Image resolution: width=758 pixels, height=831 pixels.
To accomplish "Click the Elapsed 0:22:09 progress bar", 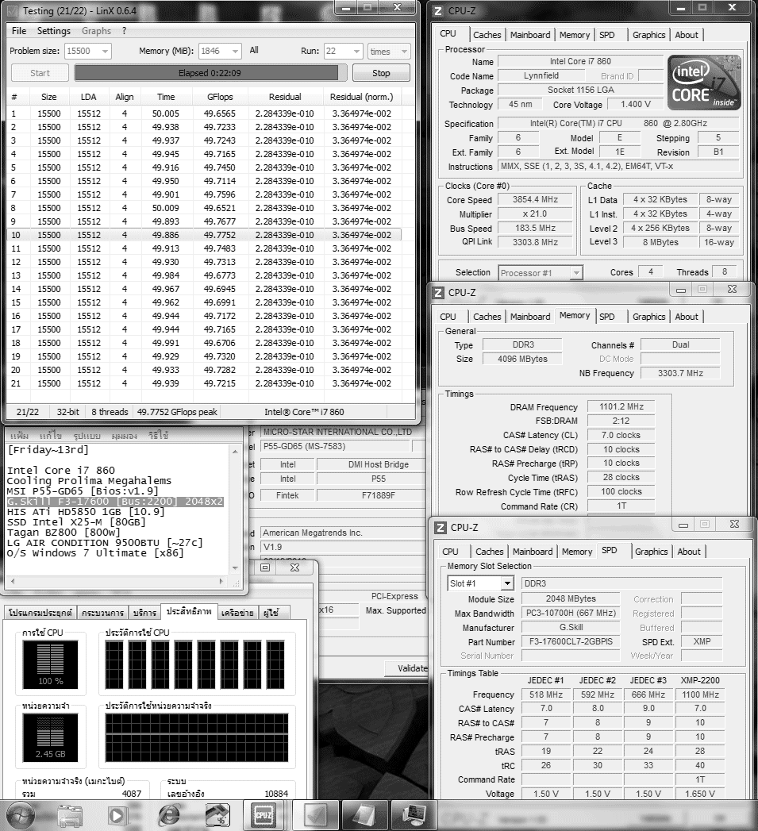I will pos(210,73).
